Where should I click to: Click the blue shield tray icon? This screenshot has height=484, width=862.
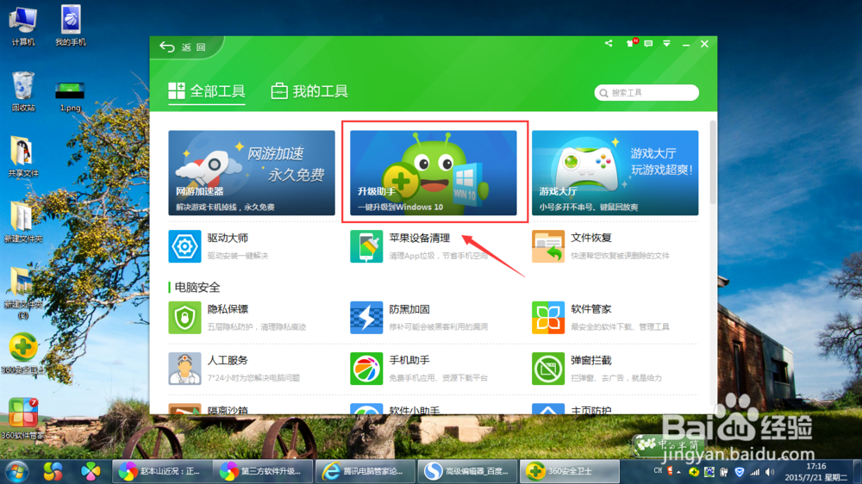coord(740,472)
